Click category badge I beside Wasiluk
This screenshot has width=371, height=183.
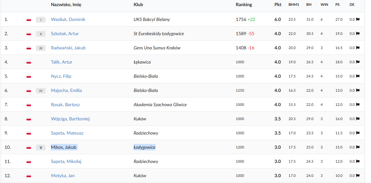click(x=41, y=20)
